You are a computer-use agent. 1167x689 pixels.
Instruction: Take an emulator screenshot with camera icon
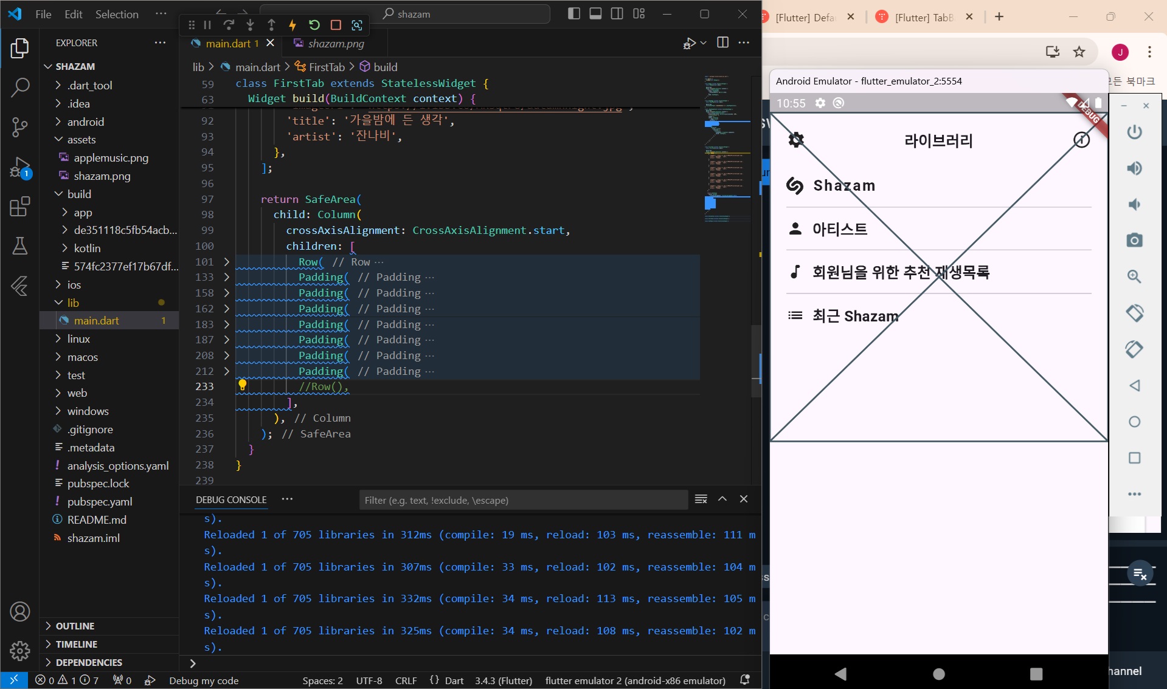(x=1134, y=241)
